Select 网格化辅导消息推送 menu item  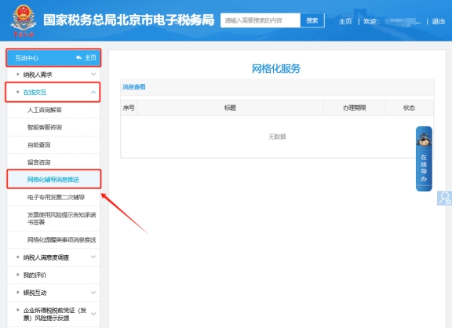click(53, 180)
